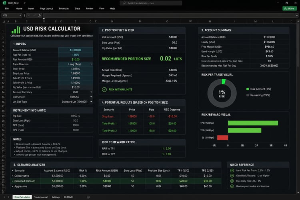Expand the Instrument EURUSD dropdown
This screenshot has height=200, width=300.
coord(91,97)
